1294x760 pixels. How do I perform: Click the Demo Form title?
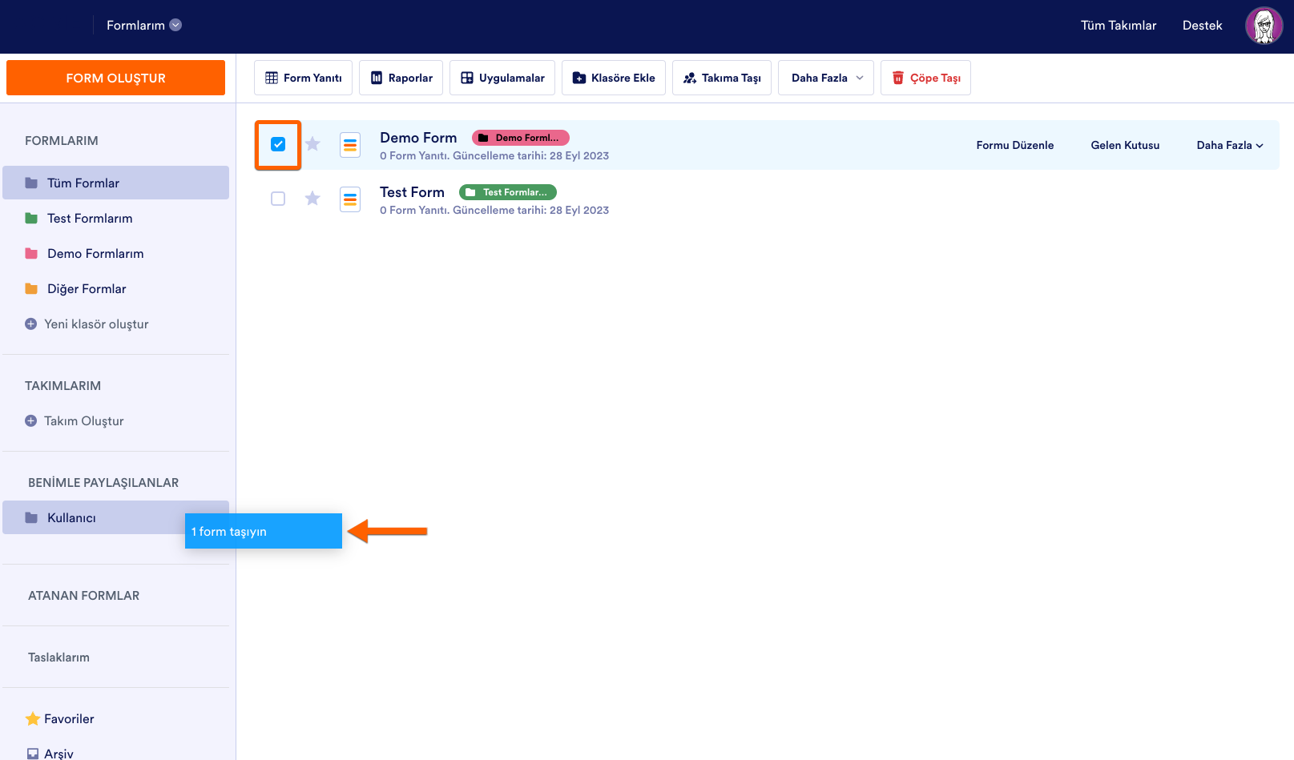[x=418, y=138]
